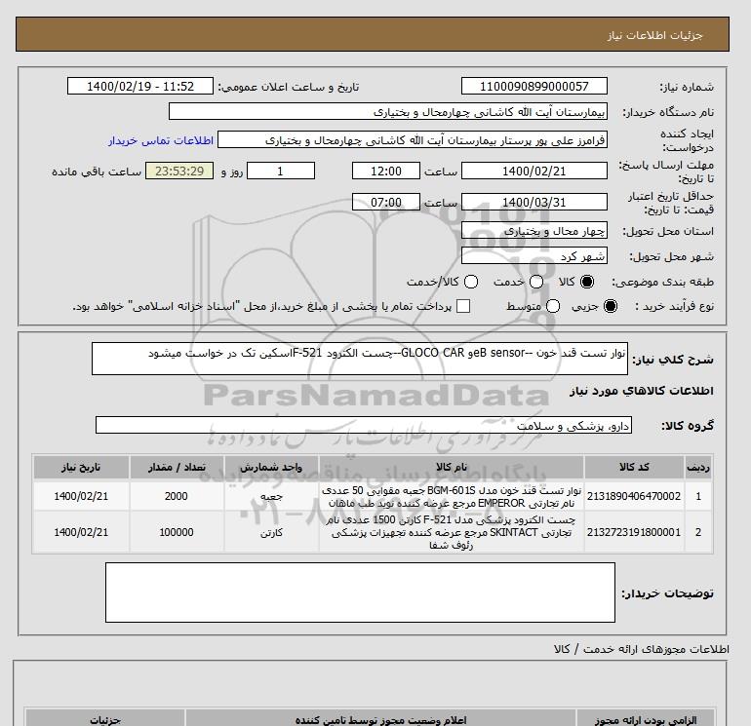Click the remaining days field showing 1

(x=281, y=172)
